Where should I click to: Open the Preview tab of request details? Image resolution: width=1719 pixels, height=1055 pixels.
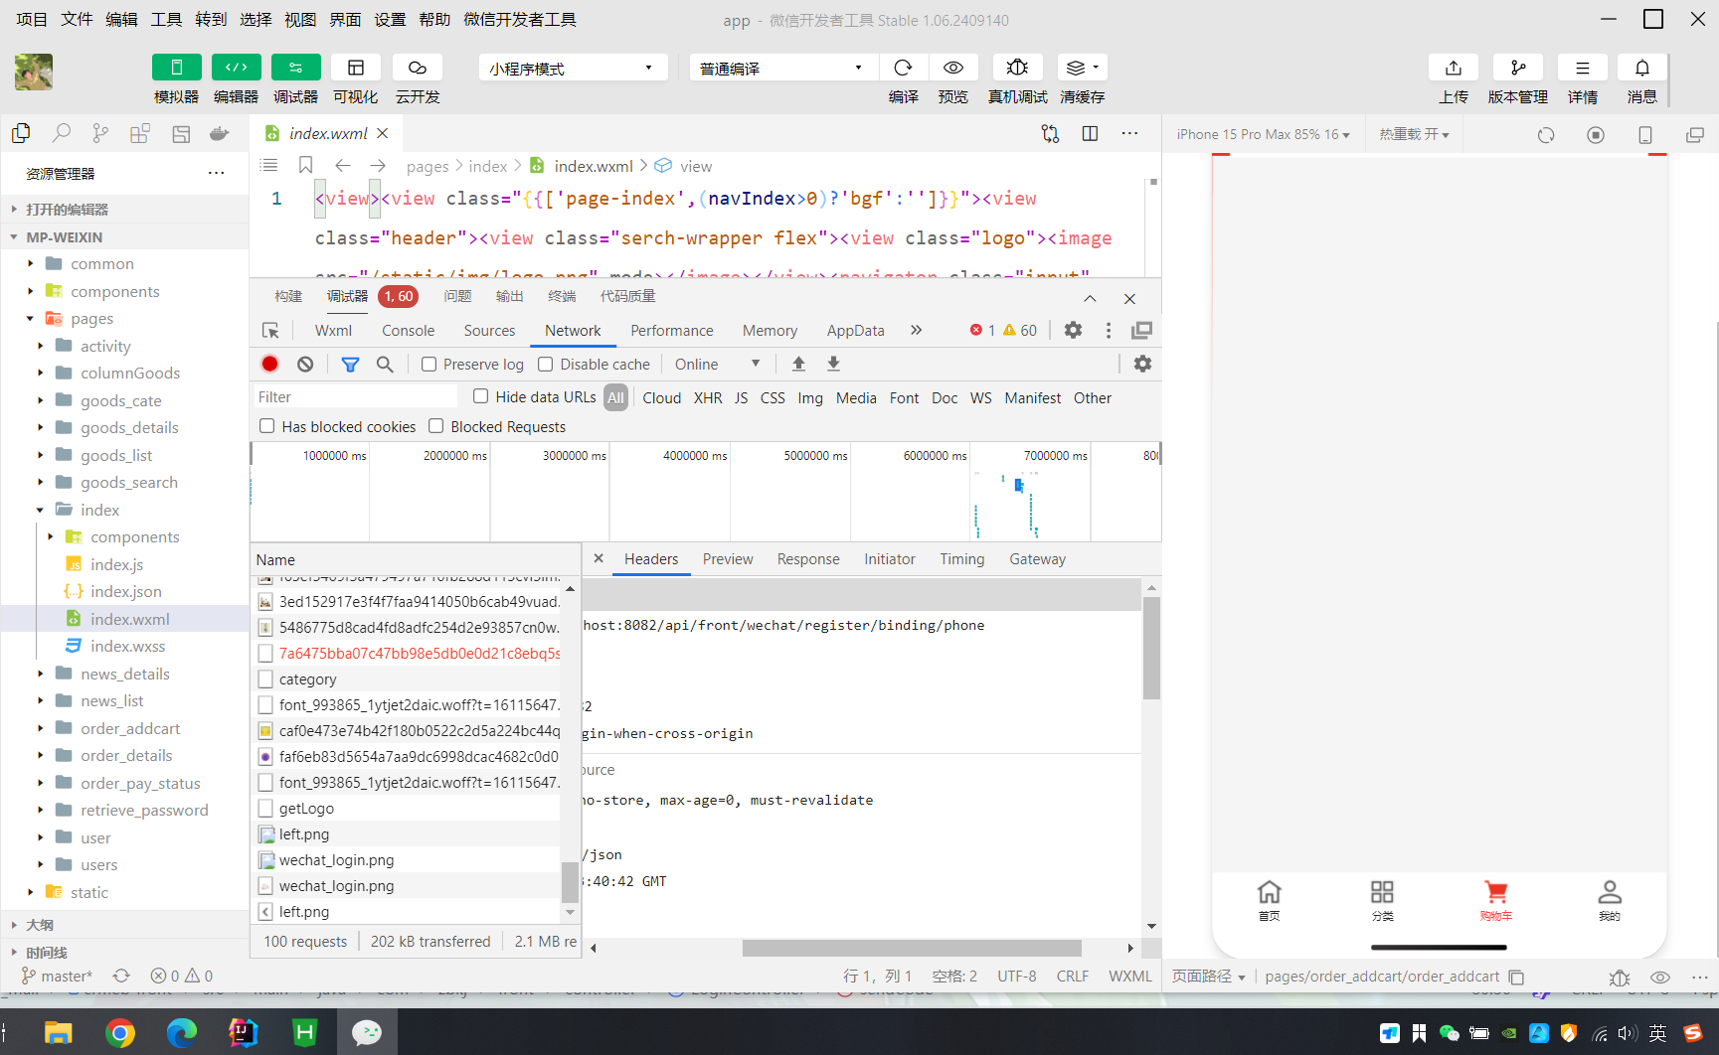728,558
